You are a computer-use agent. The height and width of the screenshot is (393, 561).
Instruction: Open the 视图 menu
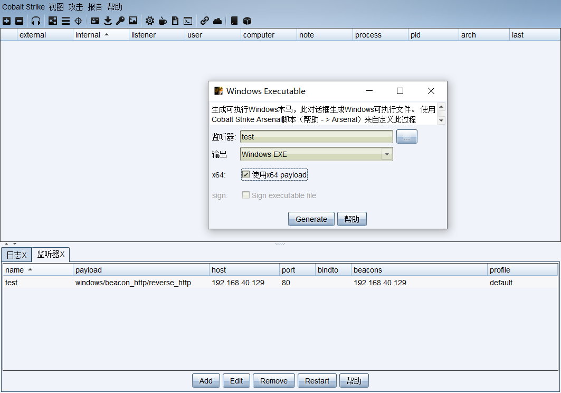click(56, 7)
